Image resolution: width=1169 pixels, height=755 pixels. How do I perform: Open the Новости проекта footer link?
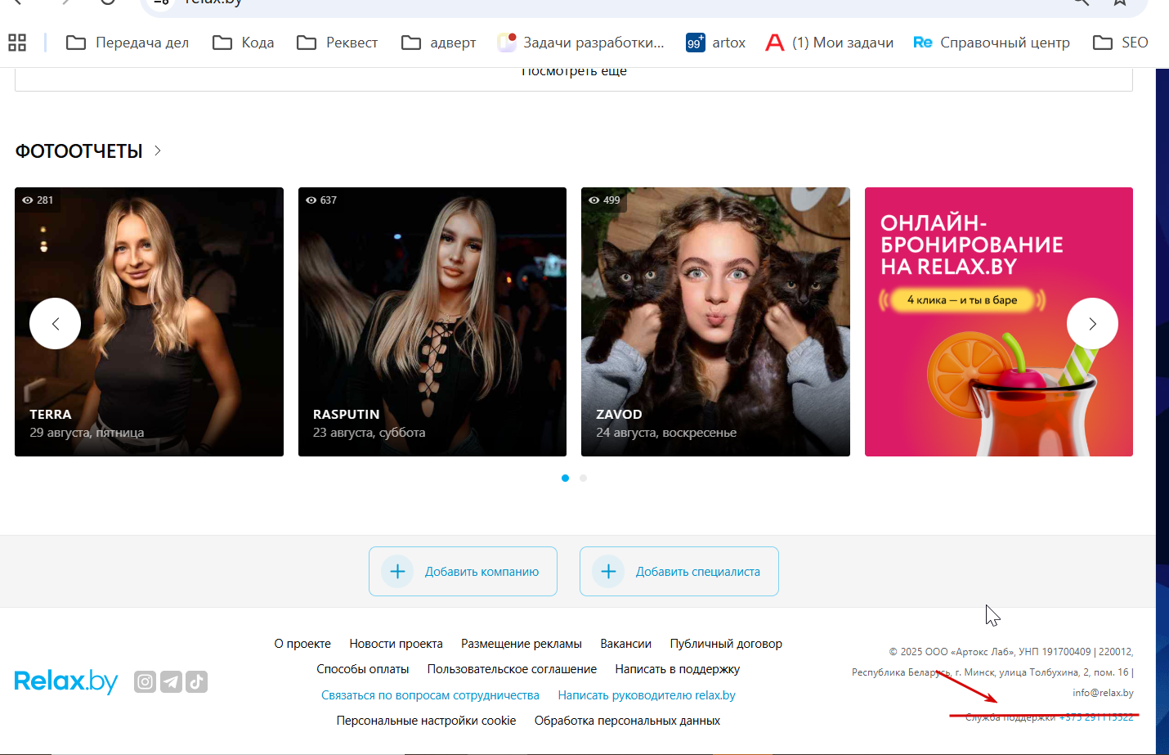396,644
